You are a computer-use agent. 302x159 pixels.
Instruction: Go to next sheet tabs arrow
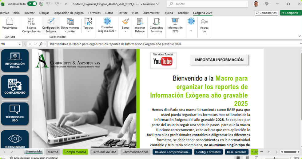12,152
